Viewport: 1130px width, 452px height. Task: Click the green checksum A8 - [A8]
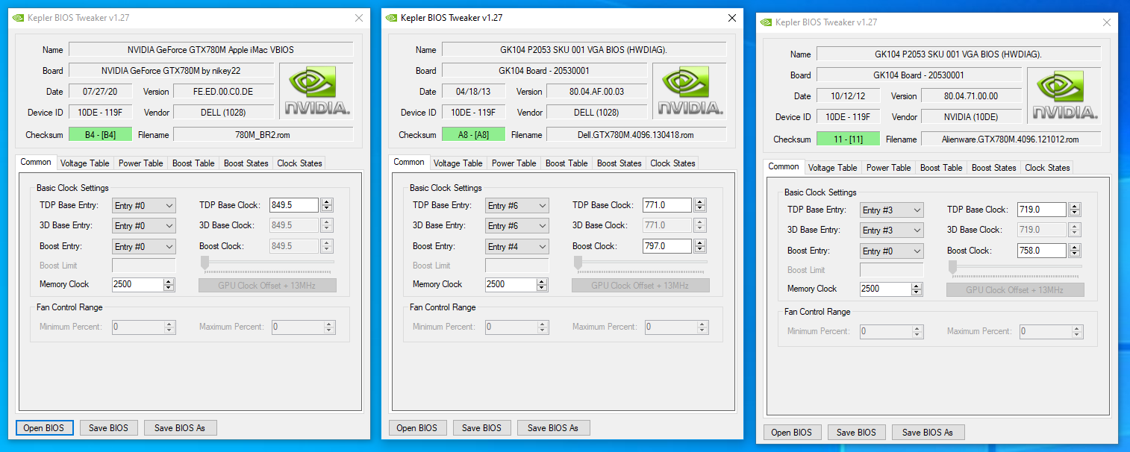(x=473, y=135)
